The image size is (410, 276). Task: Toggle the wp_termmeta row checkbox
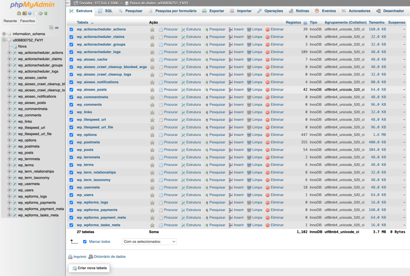[x=71, y=157]
